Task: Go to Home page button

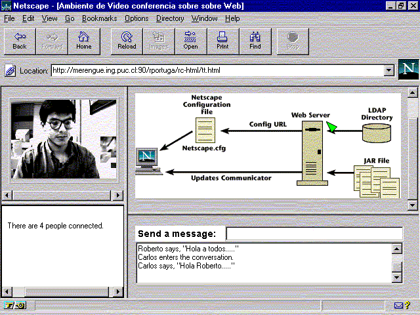Action: (84, 41)
